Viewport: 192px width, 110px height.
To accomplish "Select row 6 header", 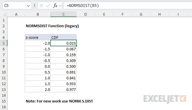I will (x=4, y=49).
